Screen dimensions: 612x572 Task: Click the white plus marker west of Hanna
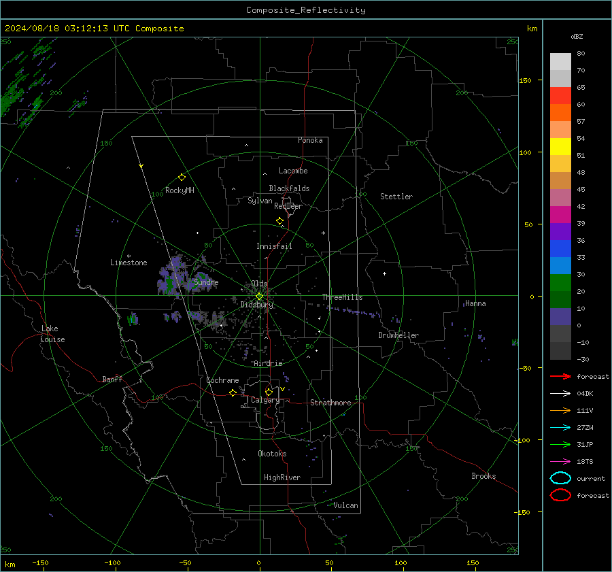click(384, 273)
